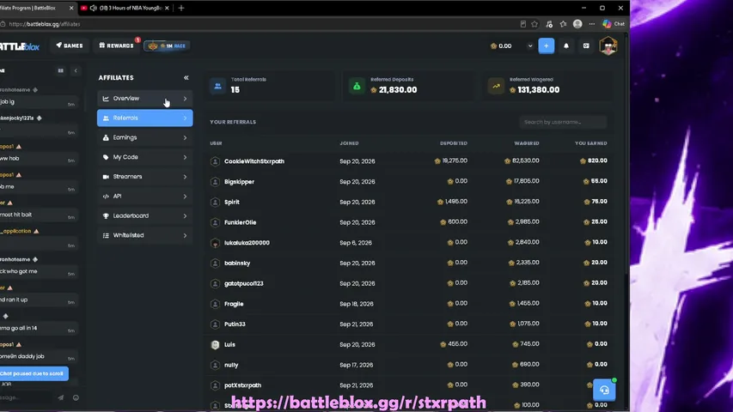Open the notifications bell icon
This screenshot has width=733, height=412.
point(566,45)
